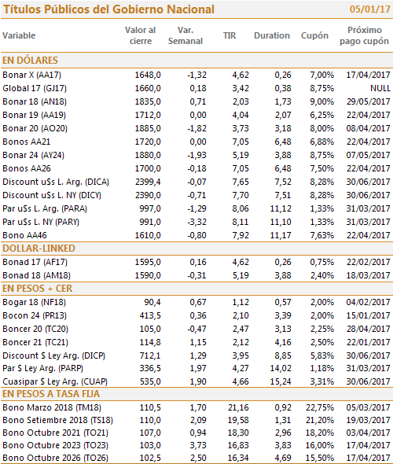
Task: Select the Valor al cierre column header
Action: (140, 35)
